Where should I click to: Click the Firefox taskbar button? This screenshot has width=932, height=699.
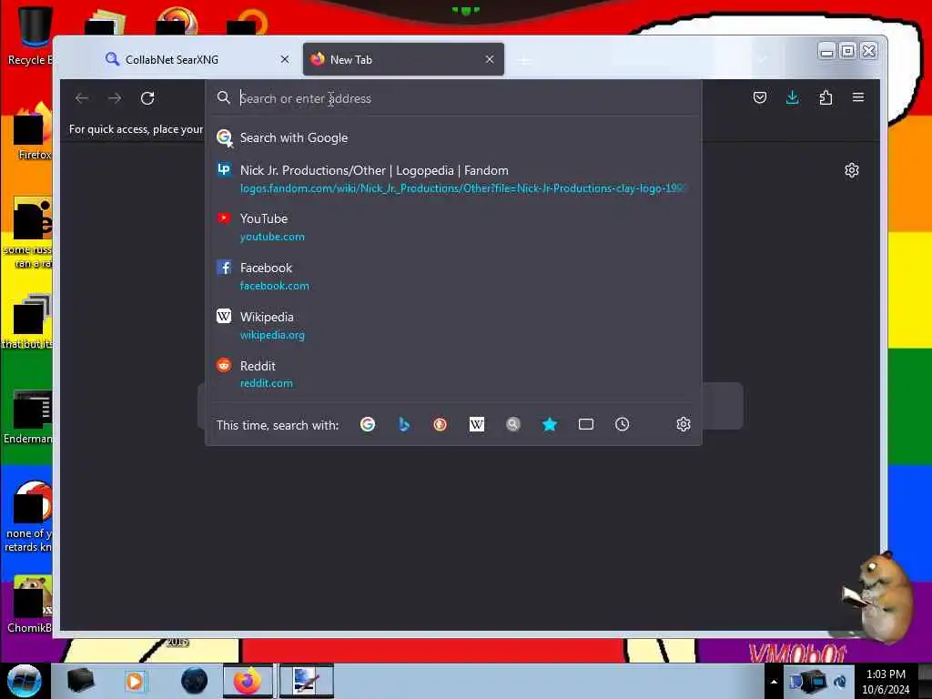[248, 681]
